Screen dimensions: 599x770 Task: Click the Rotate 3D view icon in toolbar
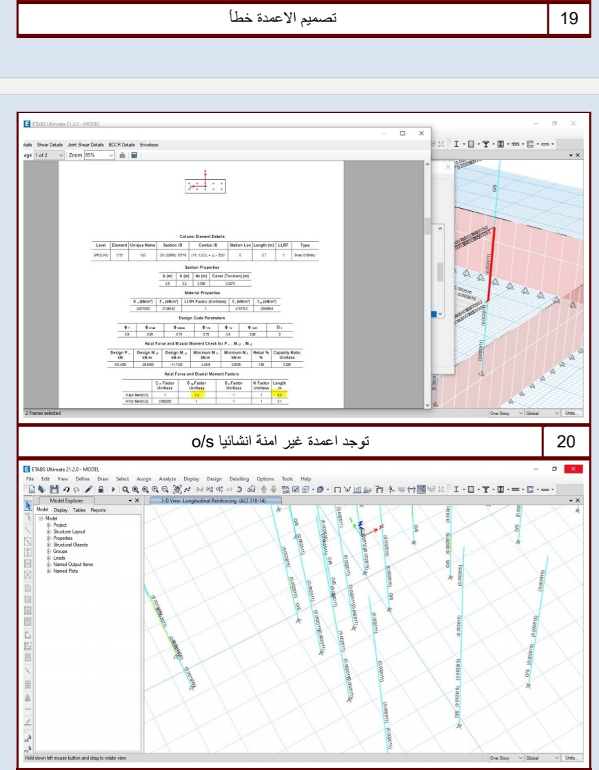point(239,489)
